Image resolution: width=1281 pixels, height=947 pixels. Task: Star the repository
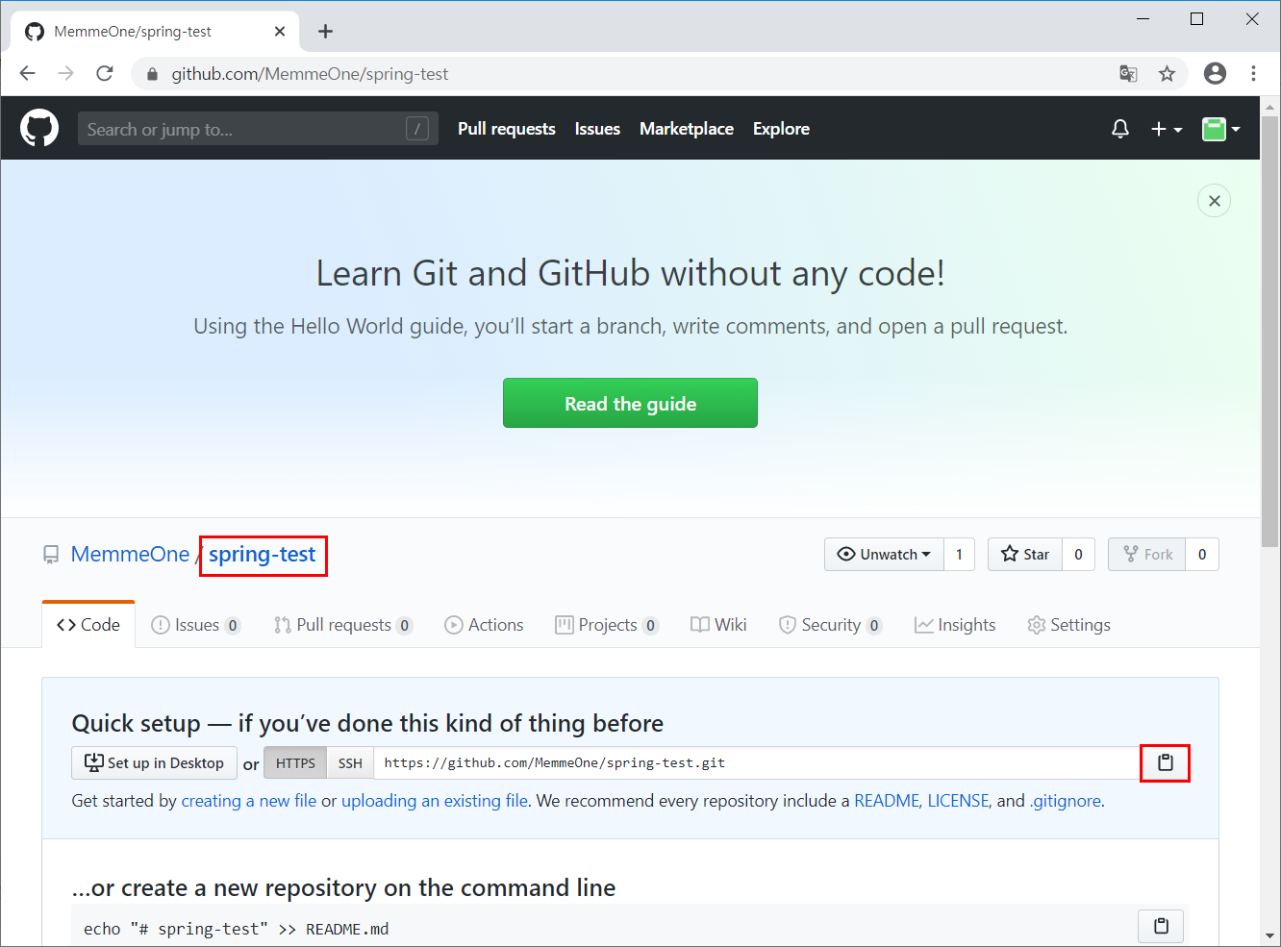pyautogui.click(x=1025, y=554)
